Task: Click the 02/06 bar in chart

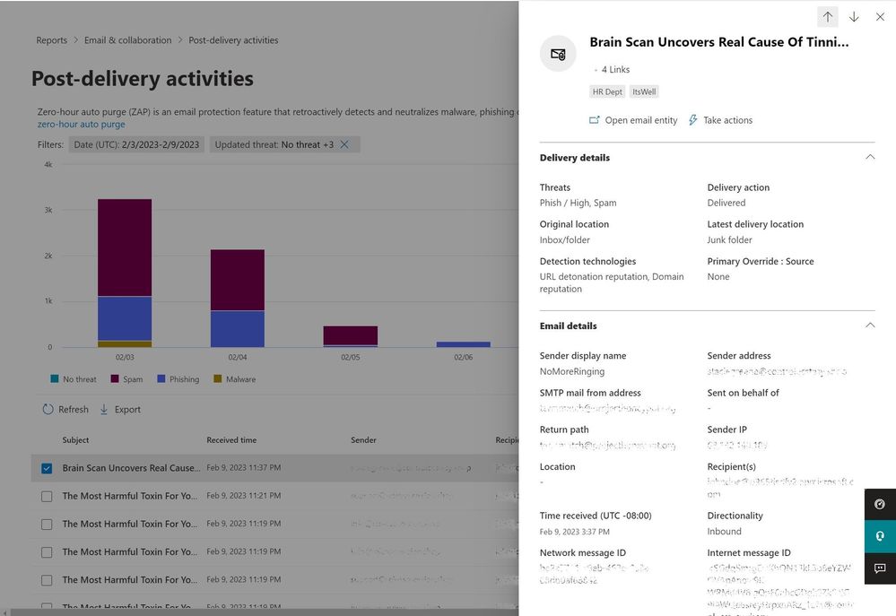Action: pos(464,344)
